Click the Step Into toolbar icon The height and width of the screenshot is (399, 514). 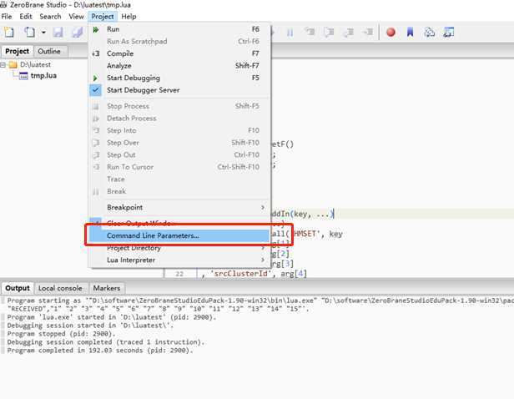[309, 32]
